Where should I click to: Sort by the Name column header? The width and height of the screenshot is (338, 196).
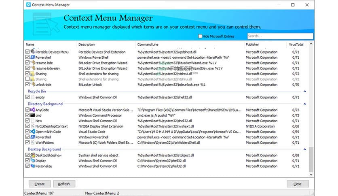click(51, 45)
